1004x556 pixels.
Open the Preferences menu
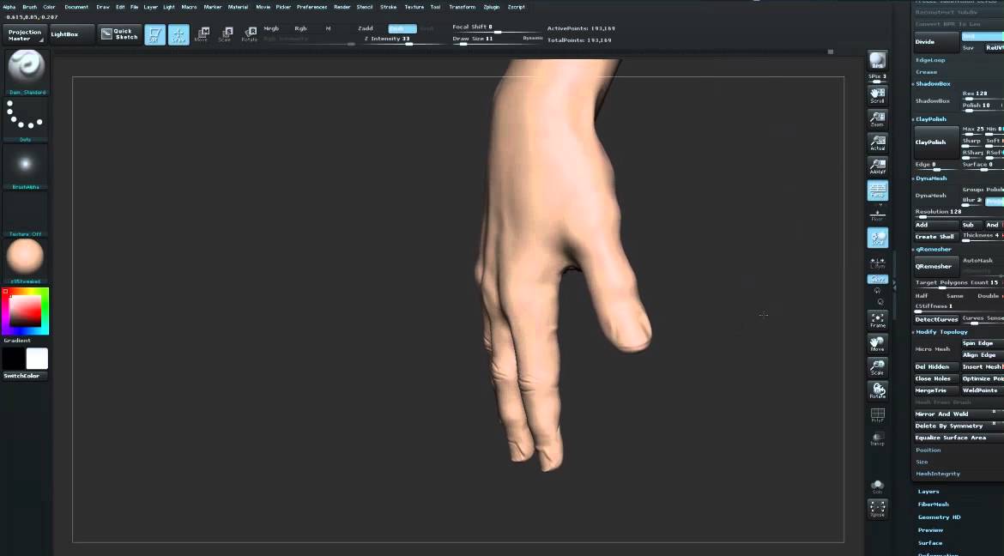pyautogui.click(x=311, y=7)
